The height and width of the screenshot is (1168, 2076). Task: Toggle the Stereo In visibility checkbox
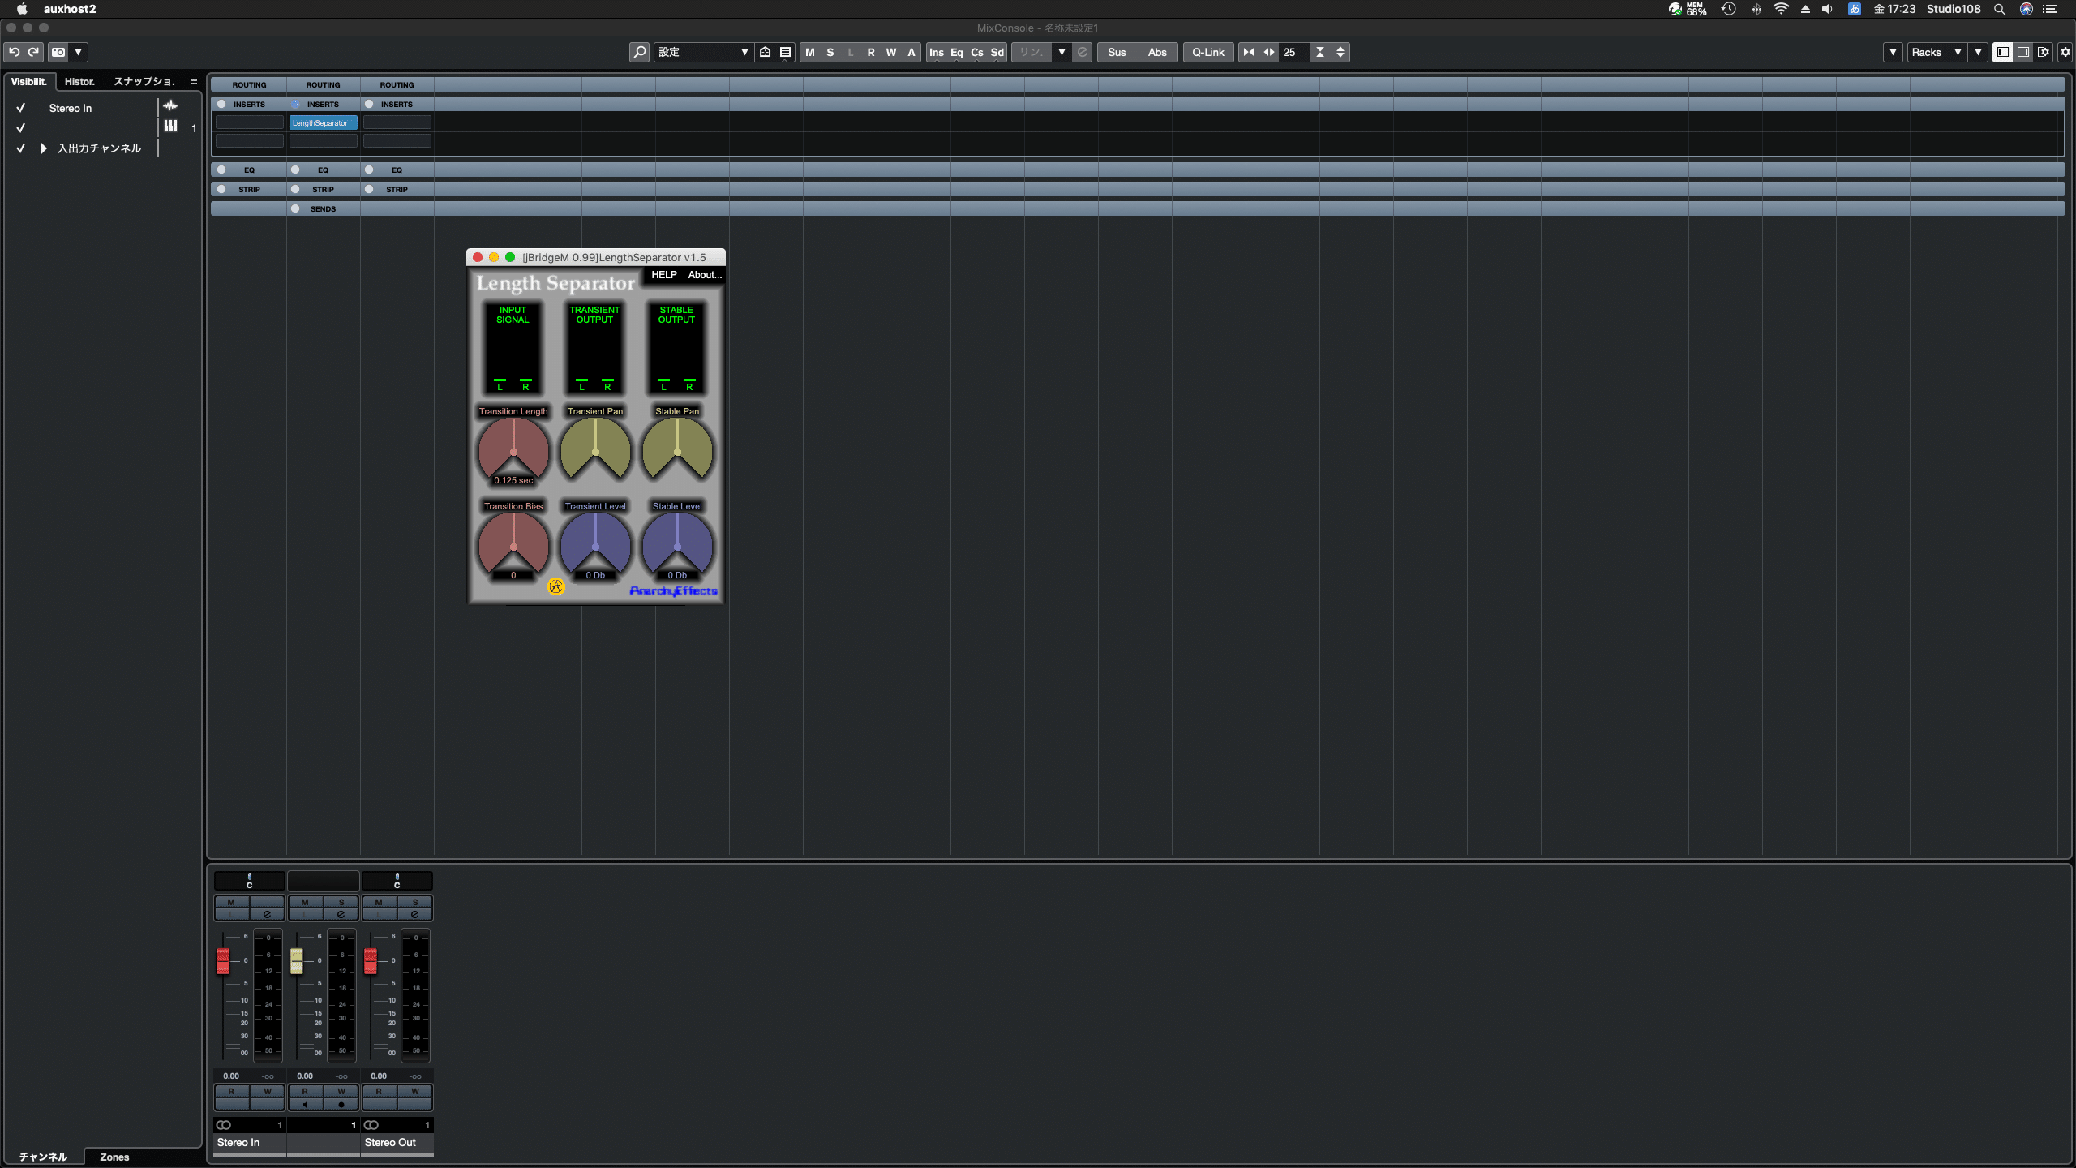click(20, 107)
